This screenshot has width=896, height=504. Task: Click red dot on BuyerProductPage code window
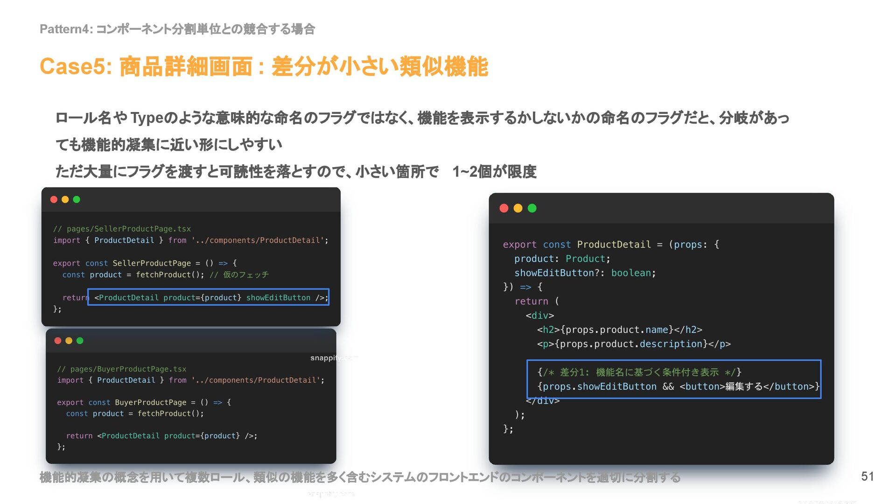click(58, 341)
